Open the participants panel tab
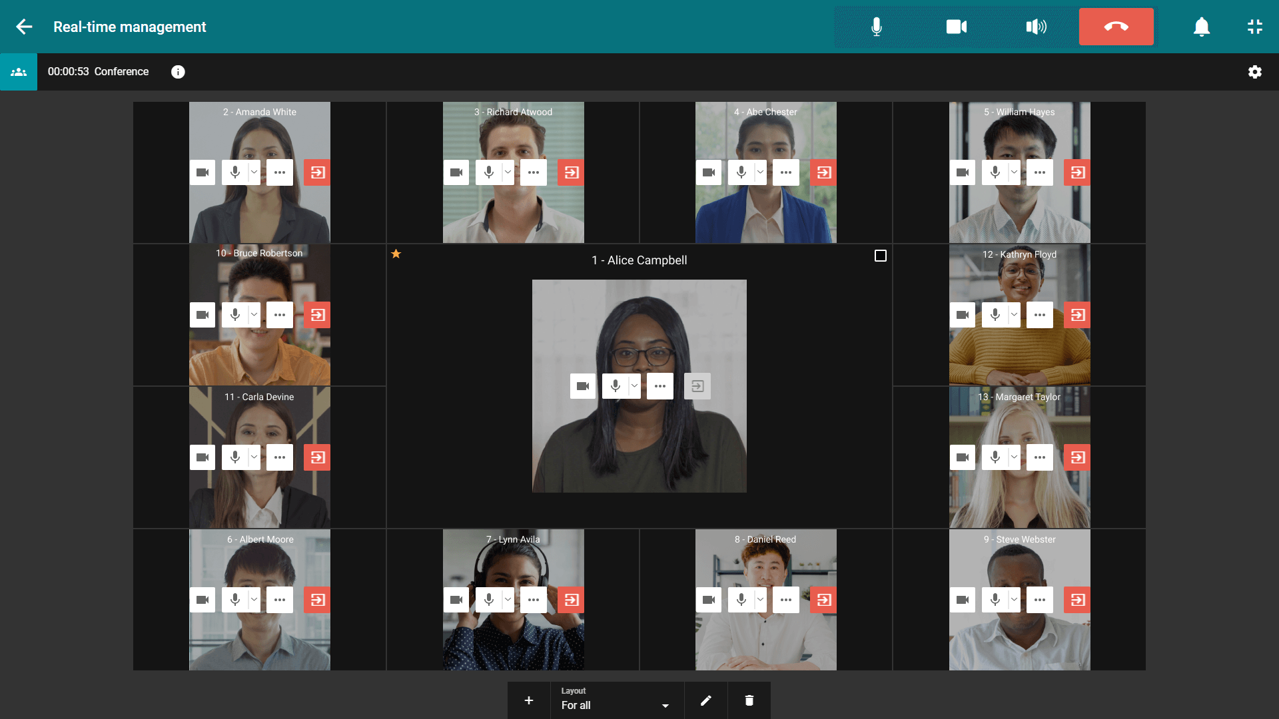The width and height of the screenshot is (1279, 719). coord(18,72)
